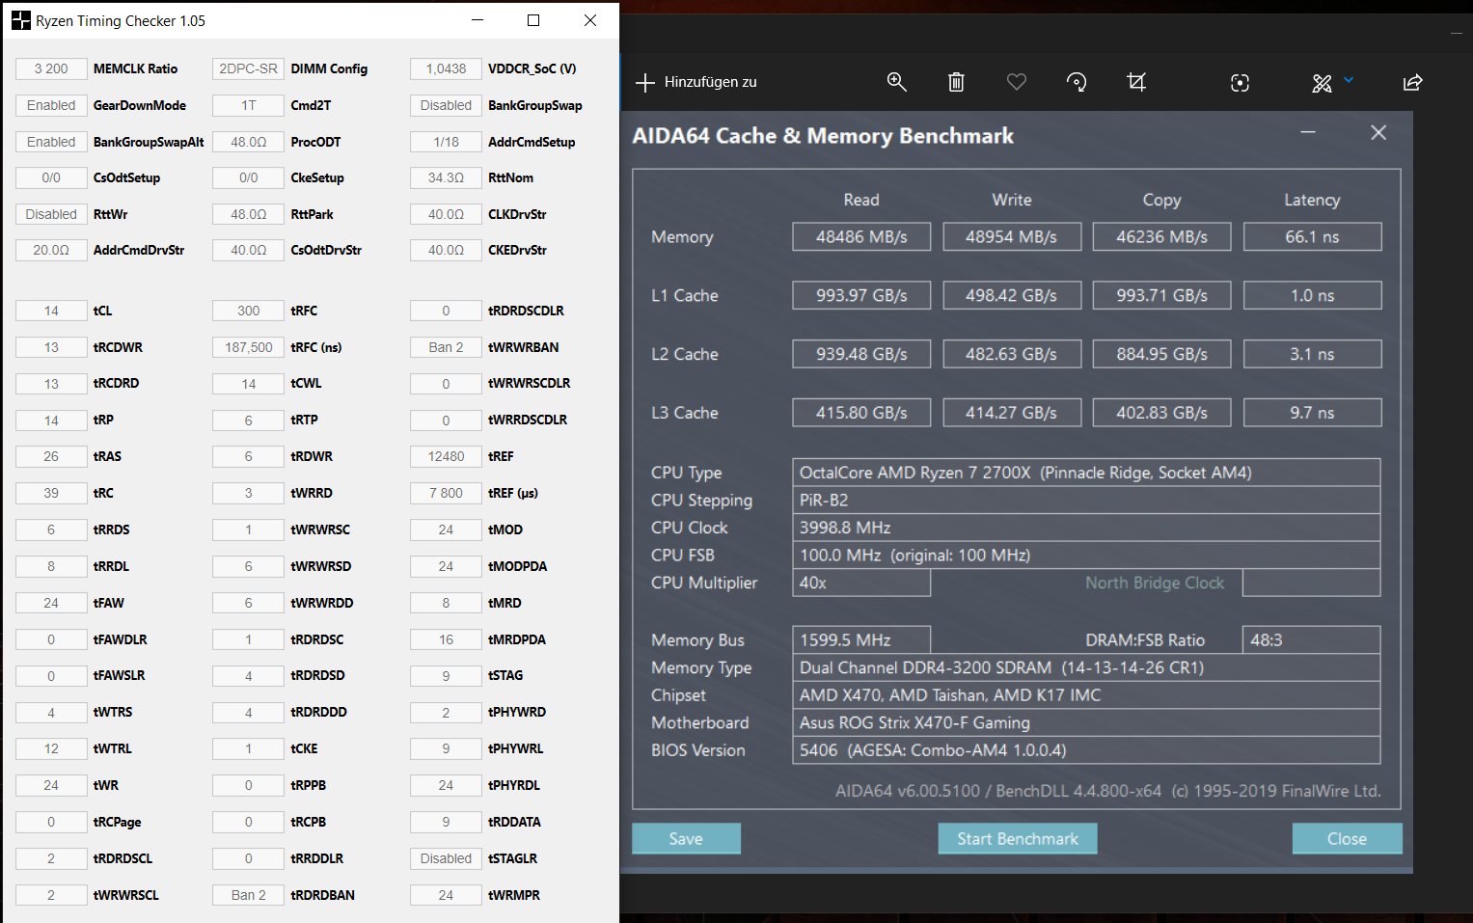Click the Ryzen Timing Checker app icon

(x=21, y=20)
